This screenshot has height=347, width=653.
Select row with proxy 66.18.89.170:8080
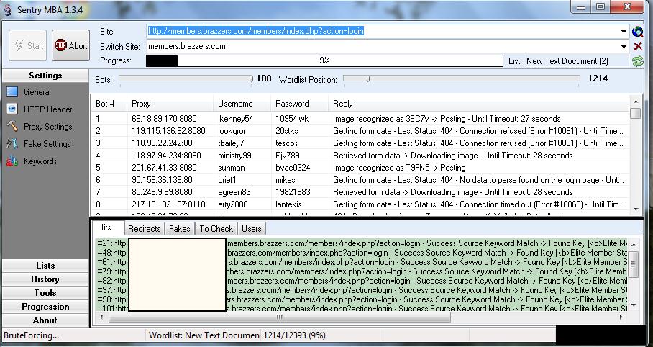click(360, 119)
